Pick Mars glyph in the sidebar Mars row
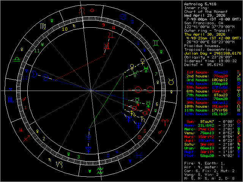Image resolution: width=243 pixels, height=182 pixels. 239,137
